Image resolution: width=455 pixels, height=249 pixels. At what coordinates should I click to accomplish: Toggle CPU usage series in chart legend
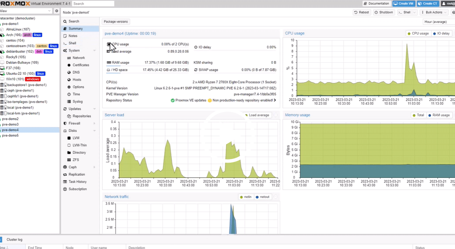[x=418, y=33]
